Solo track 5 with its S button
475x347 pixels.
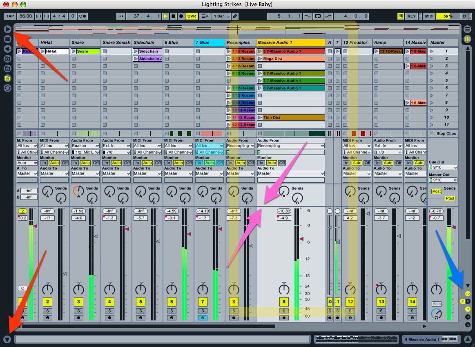point(141,310)
